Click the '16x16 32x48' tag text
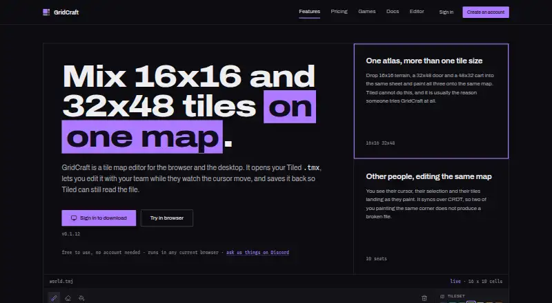 click(380, 143)
